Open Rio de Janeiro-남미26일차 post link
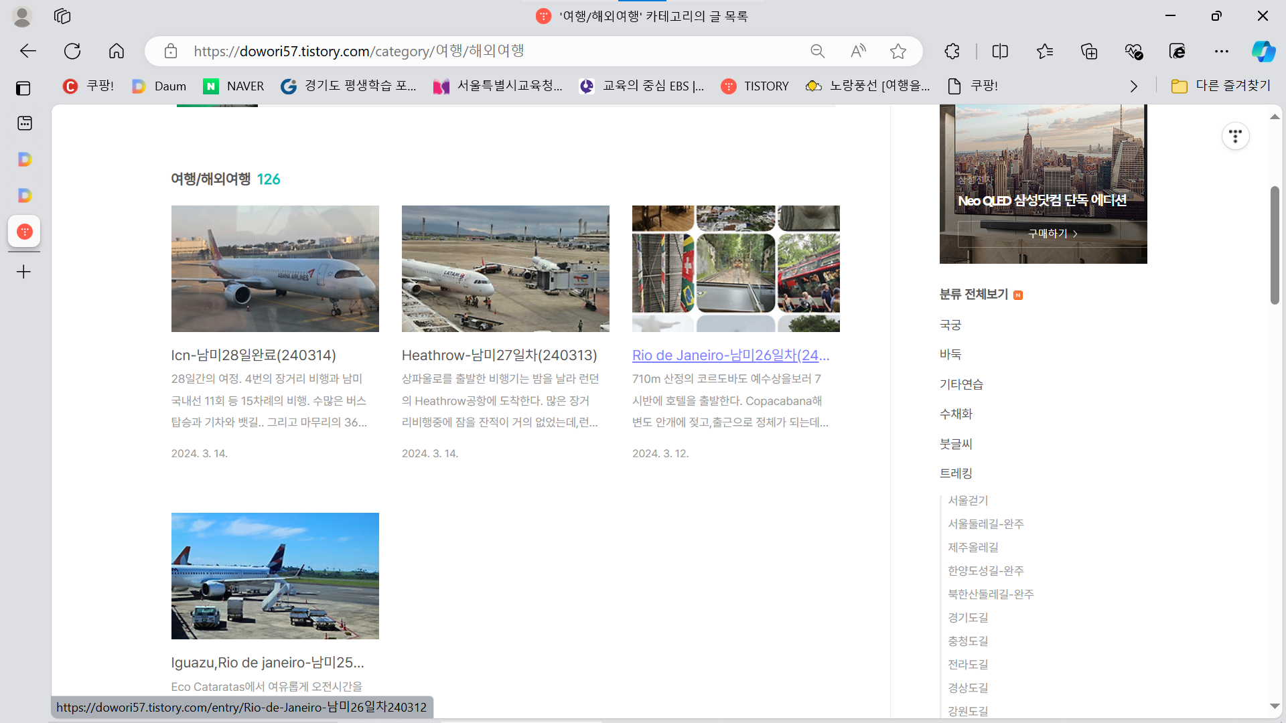 730,355
